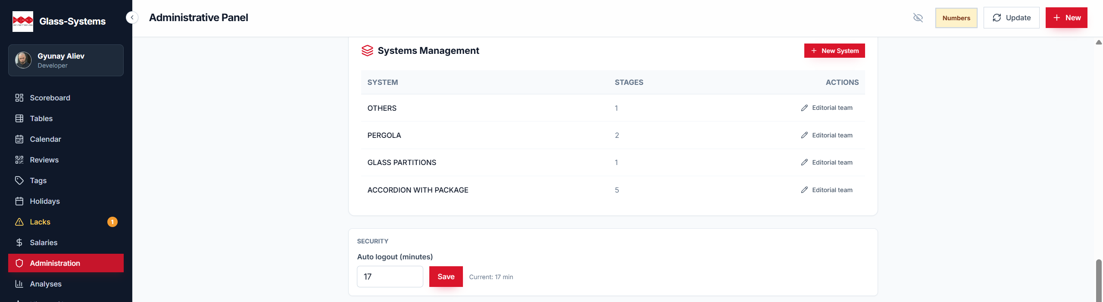Click the Holidays calendar icon

pyautogui.click(x=19, y=201)
